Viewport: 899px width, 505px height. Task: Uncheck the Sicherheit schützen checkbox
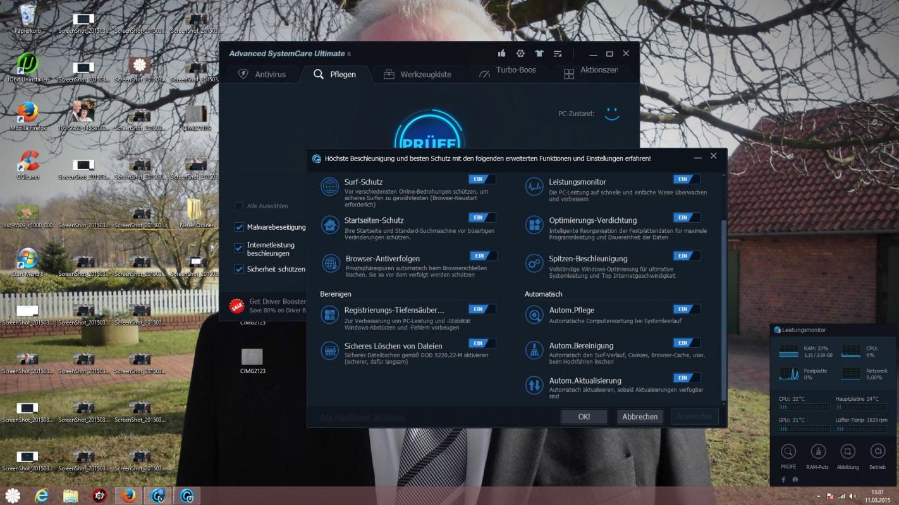tap(239, 269)
